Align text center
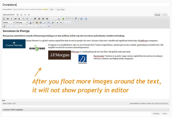Image resolution: width=172 pixels, height=117 pixels. 43,19
